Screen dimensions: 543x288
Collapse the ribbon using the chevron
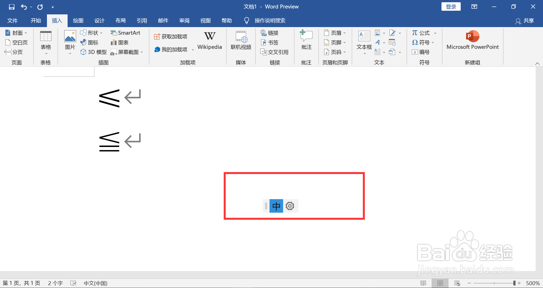point(538,63)
